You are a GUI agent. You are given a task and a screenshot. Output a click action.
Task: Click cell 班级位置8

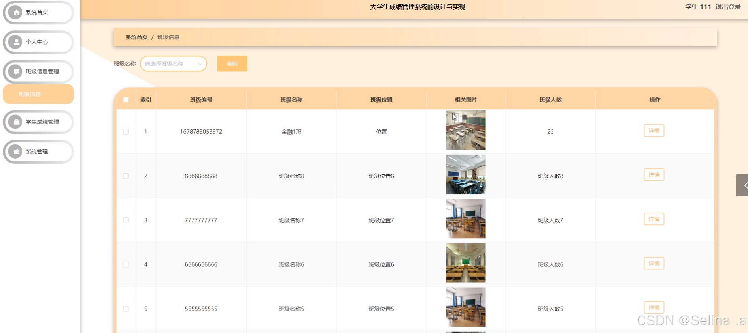click(382, 176)
